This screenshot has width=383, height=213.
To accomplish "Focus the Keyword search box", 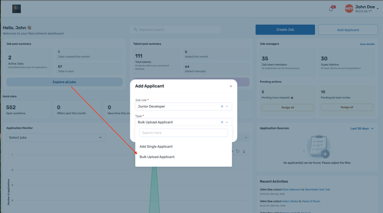I will click(x=175, y=29).
